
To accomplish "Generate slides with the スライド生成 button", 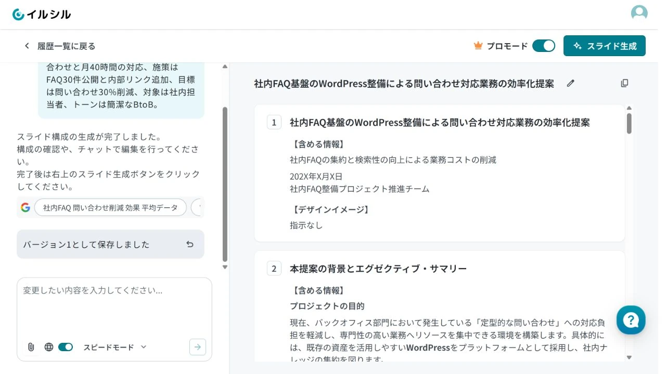I will (x=605, y=46).
